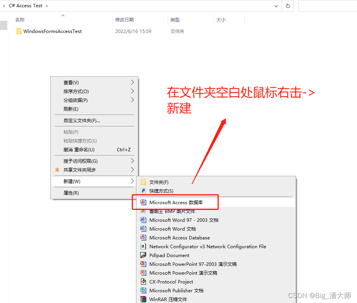
Task: Click the shortcut icon in submenu
Action: pyautogui.click(x=143, y=191)
